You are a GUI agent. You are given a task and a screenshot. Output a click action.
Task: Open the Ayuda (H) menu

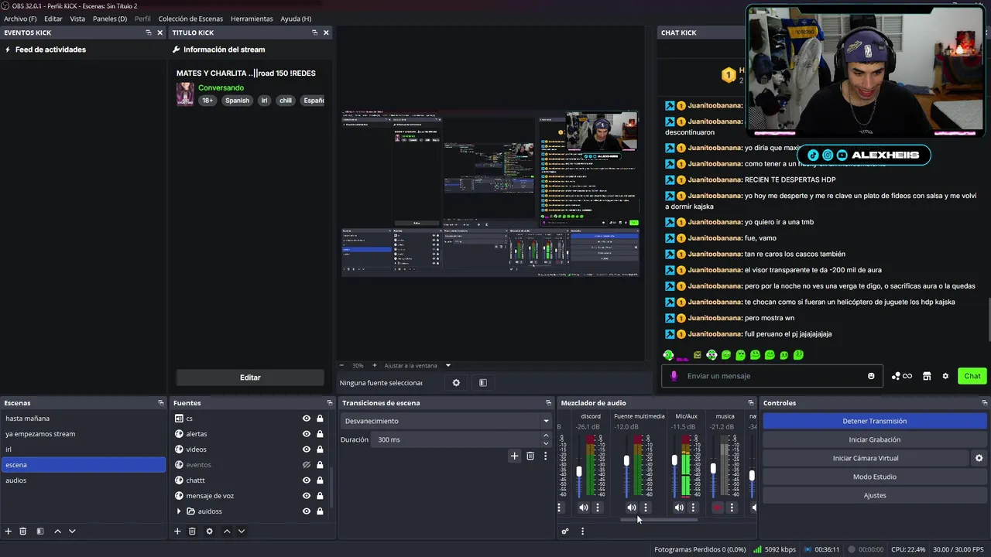[x=296, y=19]
